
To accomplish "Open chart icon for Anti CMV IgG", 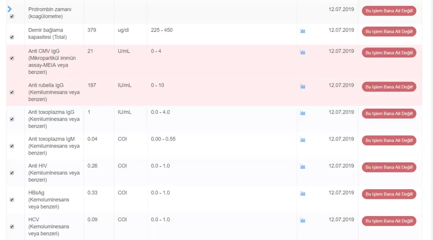I will [x=302, y=52].
